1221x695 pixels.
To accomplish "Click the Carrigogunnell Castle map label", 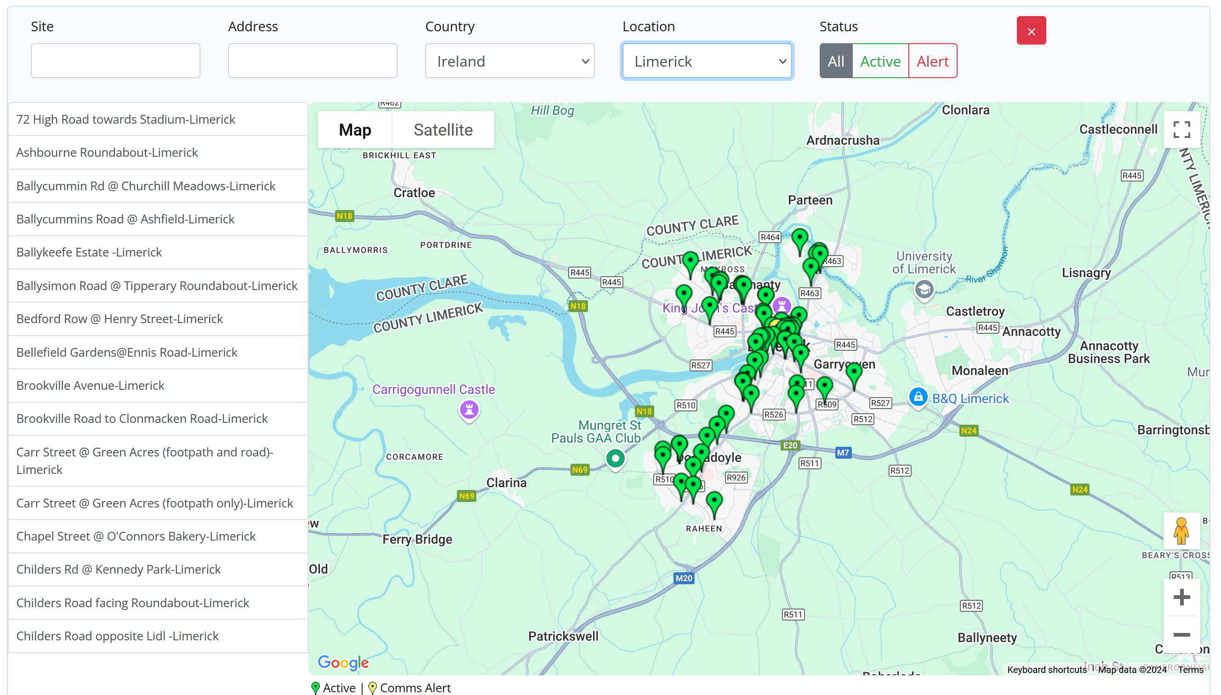I will (x=434, y=389).
